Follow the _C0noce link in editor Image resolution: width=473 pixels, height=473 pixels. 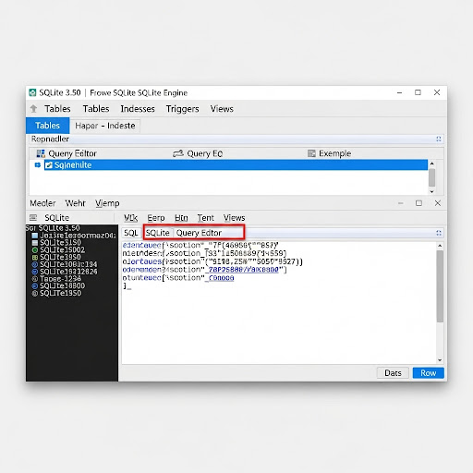[220, 278]
